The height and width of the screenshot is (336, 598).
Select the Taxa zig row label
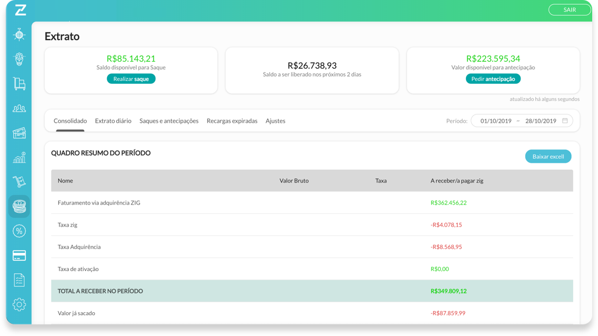coord(67,225)
